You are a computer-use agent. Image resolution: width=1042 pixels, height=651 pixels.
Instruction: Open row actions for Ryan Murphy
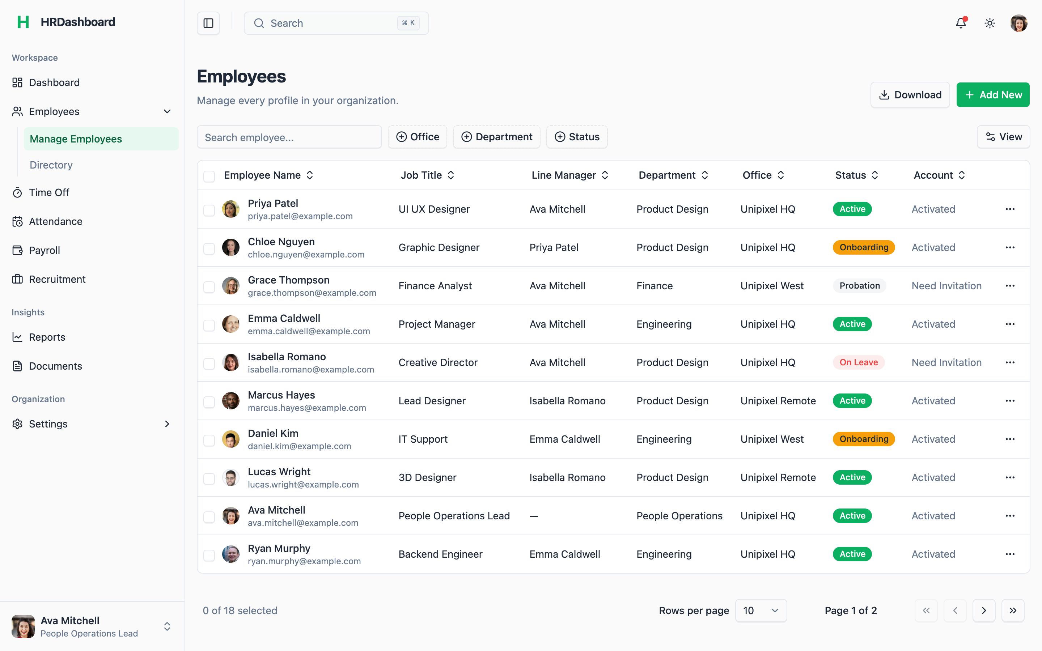click(x=1010, y=554)
